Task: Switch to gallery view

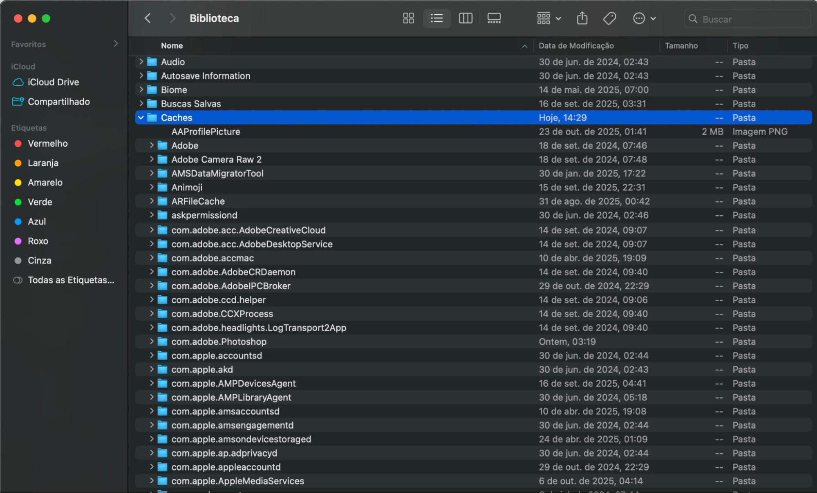Action: 494,18
